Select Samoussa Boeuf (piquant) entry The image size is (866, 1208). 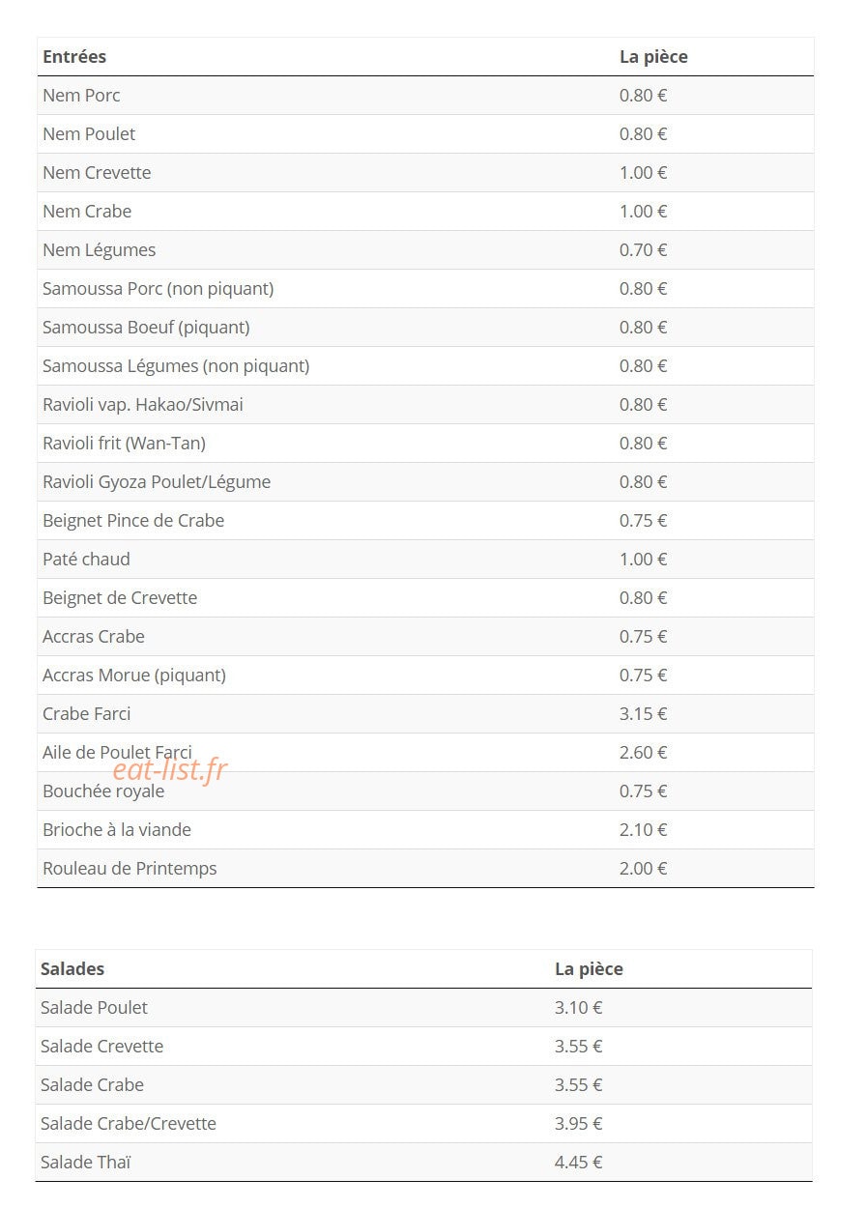coord(146,328)
